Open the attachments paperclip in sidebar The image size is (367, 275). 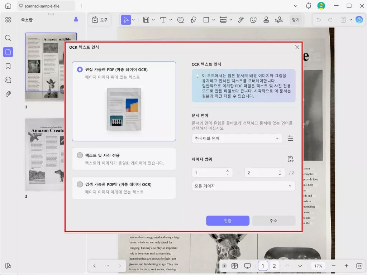tap(8, 94)
